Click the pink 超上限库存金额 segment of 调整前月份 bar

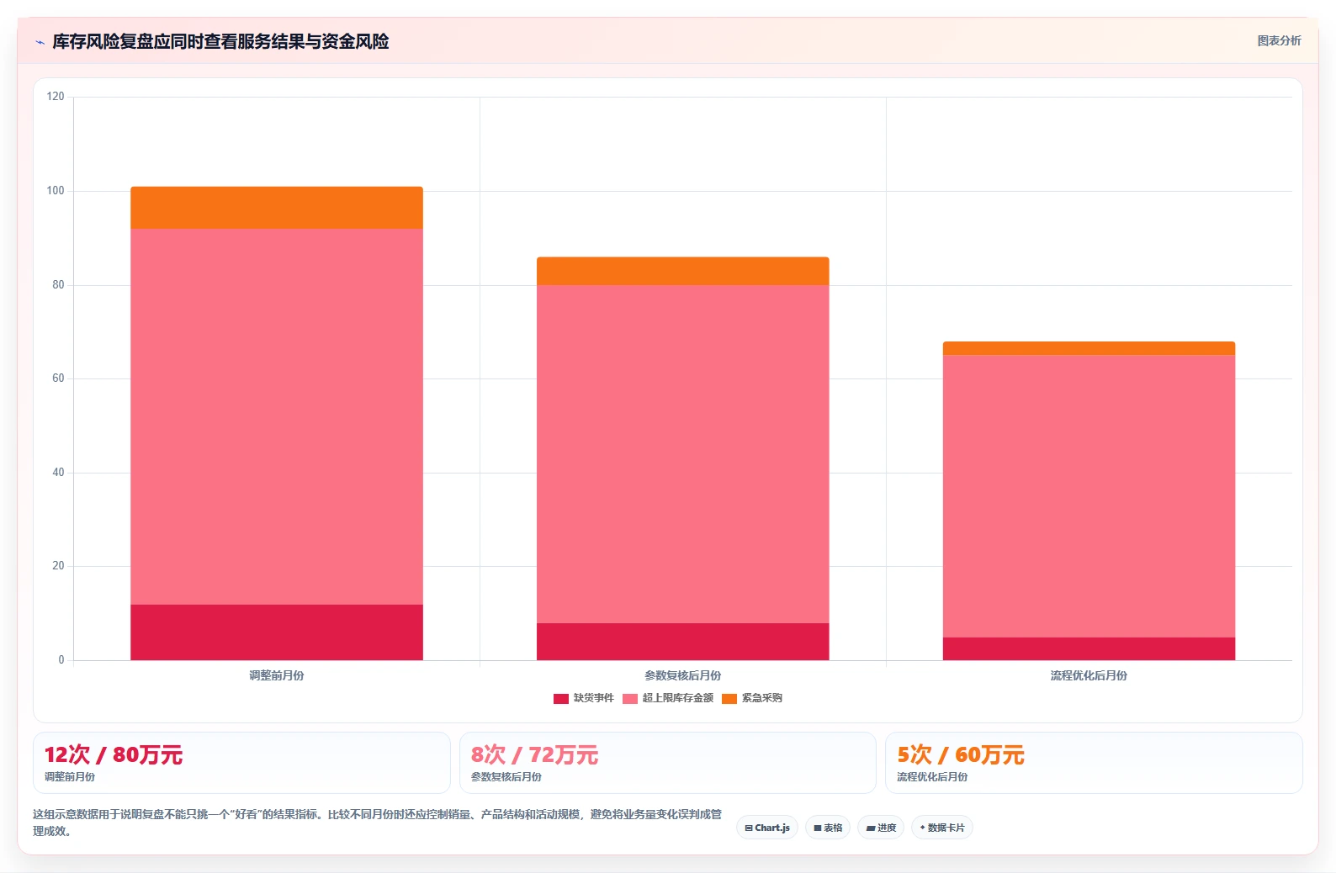[277, 416]
